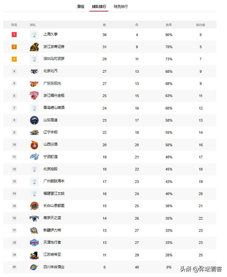Open the 赛程 tab

coord(80,7)
